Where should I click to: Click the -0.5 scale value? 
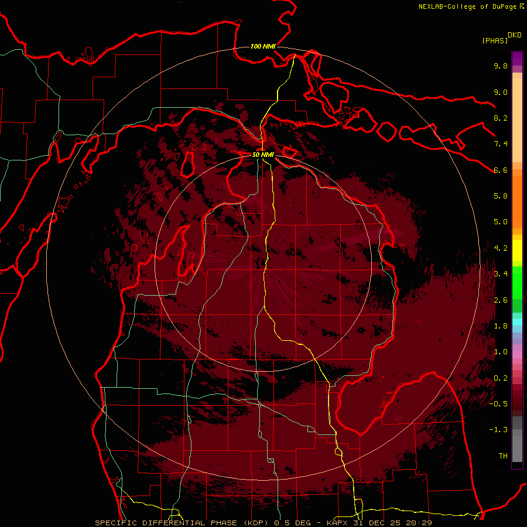[x=498, y=404]
